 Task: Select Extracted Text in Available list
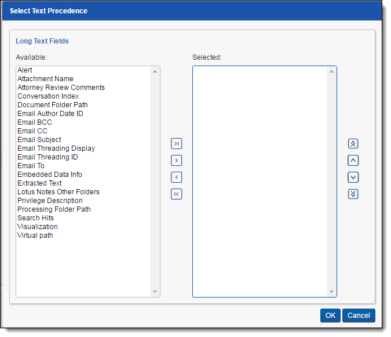(x=39, y=183)
